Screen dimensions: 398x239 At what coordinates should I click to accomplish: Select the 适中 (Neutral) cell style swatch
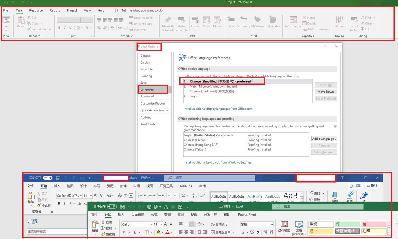pyautogui.click(x=321, y=231)
